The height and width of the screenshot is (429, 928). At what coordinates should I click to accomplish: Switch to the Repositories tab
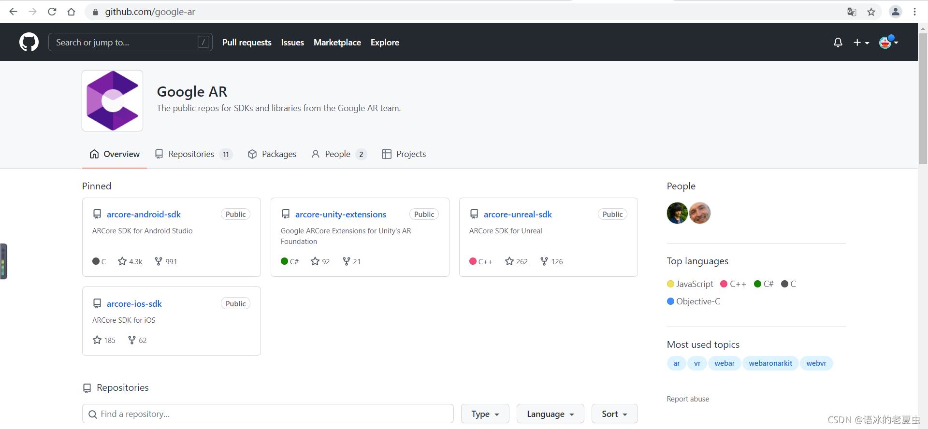193,154
